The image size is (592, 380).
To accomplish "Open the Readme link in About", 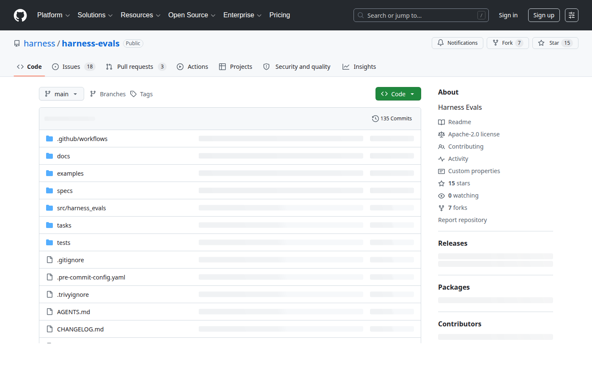I will pos(455,122).
